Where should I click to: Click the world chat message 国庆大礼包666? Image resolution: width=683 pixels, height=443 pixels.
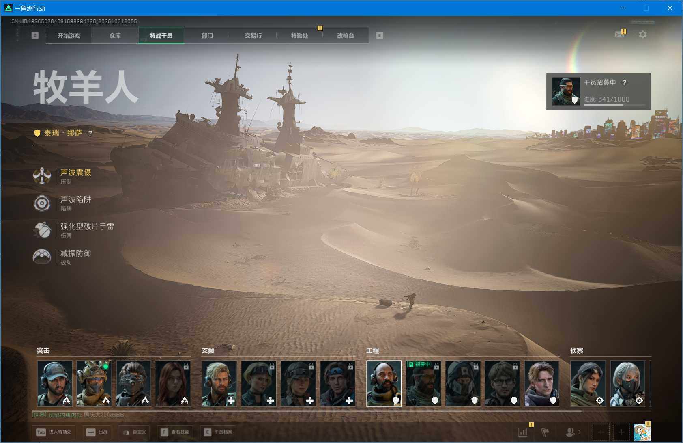(x=104, y=415)
